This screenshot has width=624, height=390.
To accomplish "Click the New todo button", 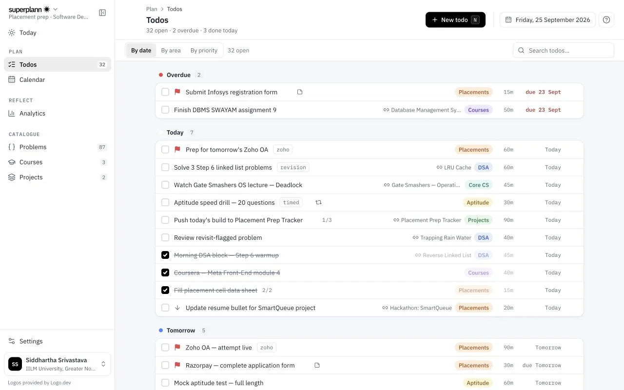I will click(x=455, y=20).
